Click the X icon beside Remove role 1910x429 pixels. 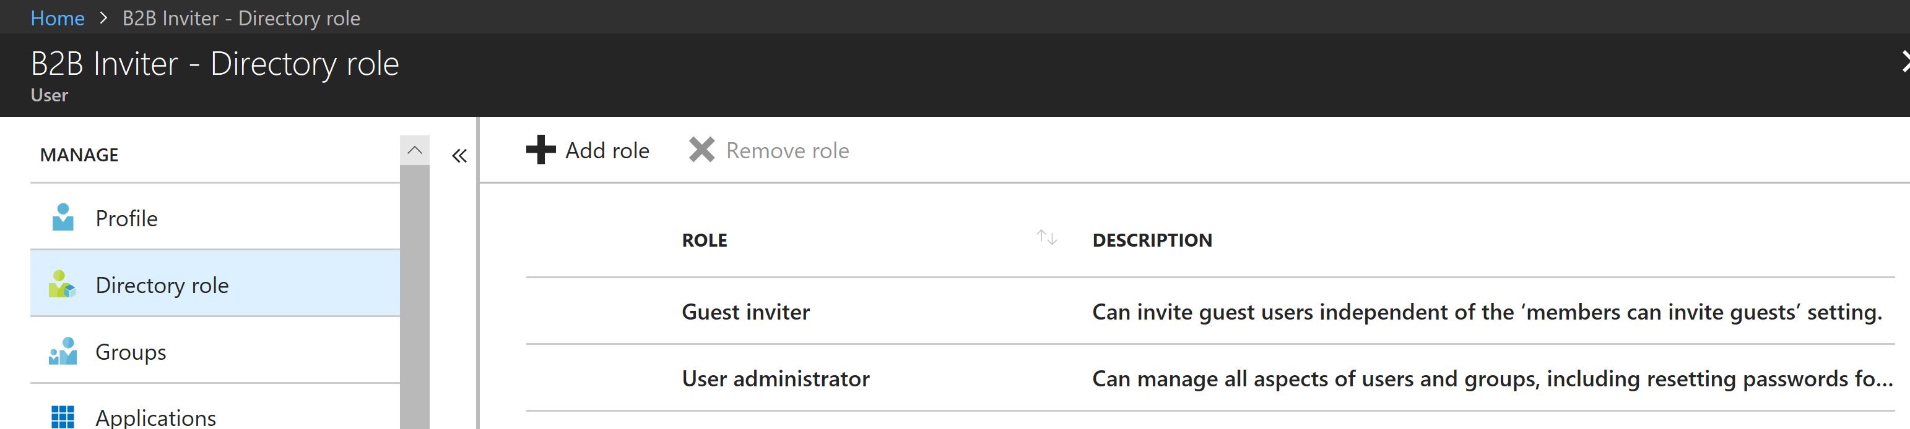(x=701, y=150)
